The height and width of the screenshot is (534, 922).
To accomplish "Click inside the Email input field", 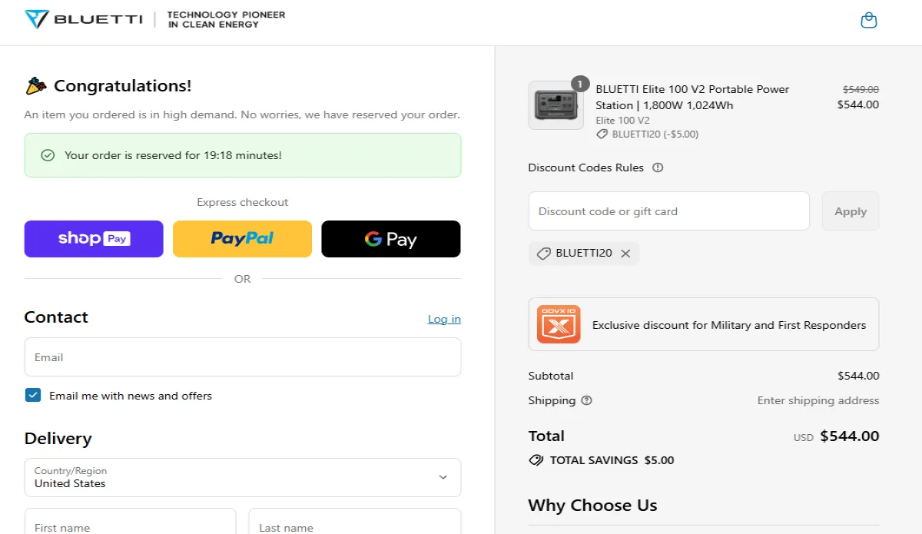I will (x=242, y=357).
